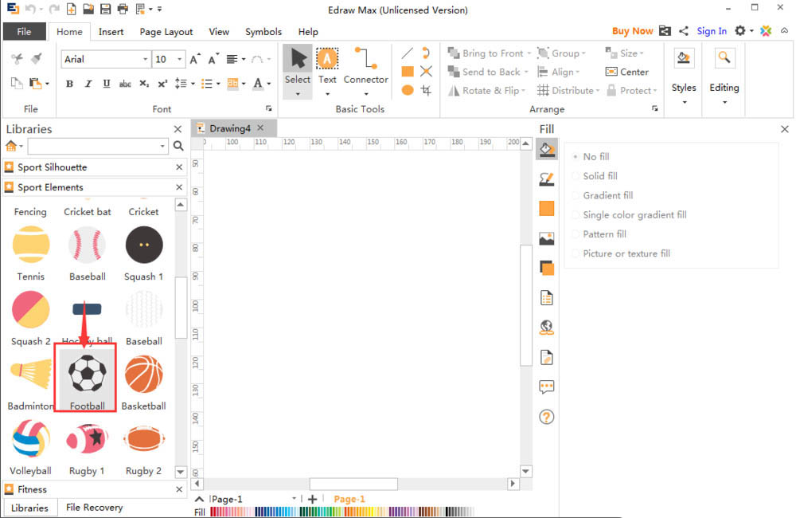
Task: Apply bold formatting button
Action: (69, 84)
